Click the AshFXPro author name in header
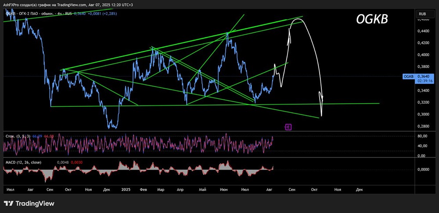Image resolution: width=439 pixels, height=213 pixels. point(12,4)
